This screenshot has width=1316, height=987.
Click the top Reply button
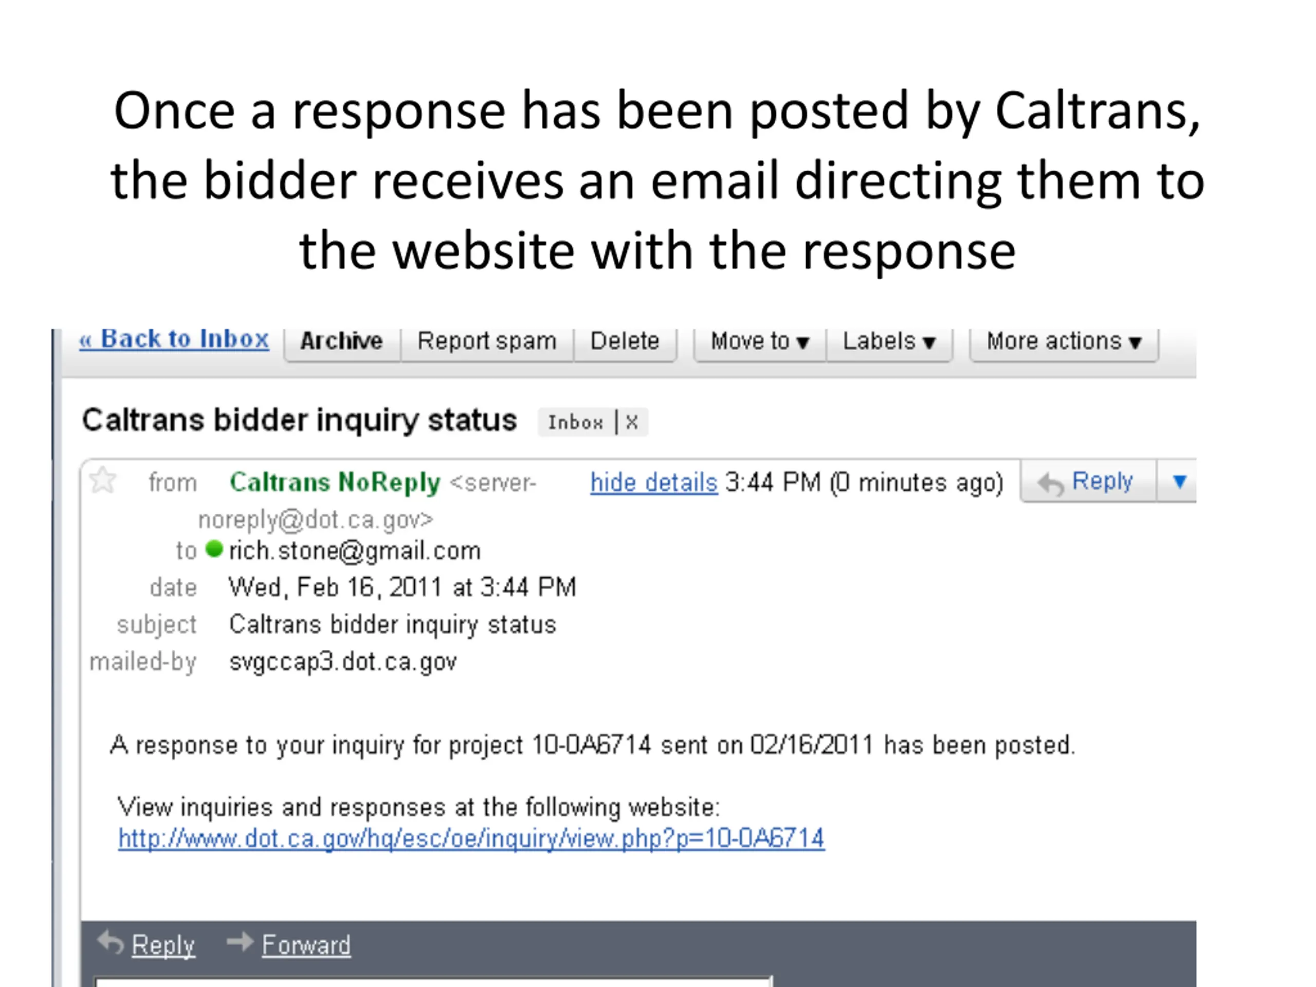point(1088,481)
